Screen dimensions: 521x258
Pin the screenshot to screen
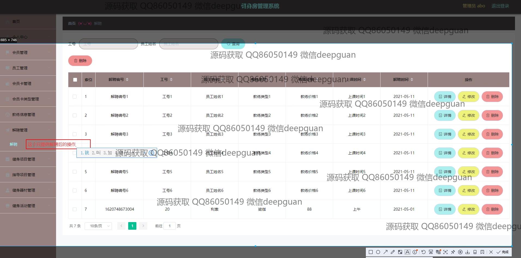453,252
